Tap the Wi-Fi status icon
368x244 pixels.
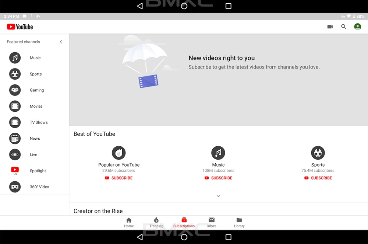point(349,16)
